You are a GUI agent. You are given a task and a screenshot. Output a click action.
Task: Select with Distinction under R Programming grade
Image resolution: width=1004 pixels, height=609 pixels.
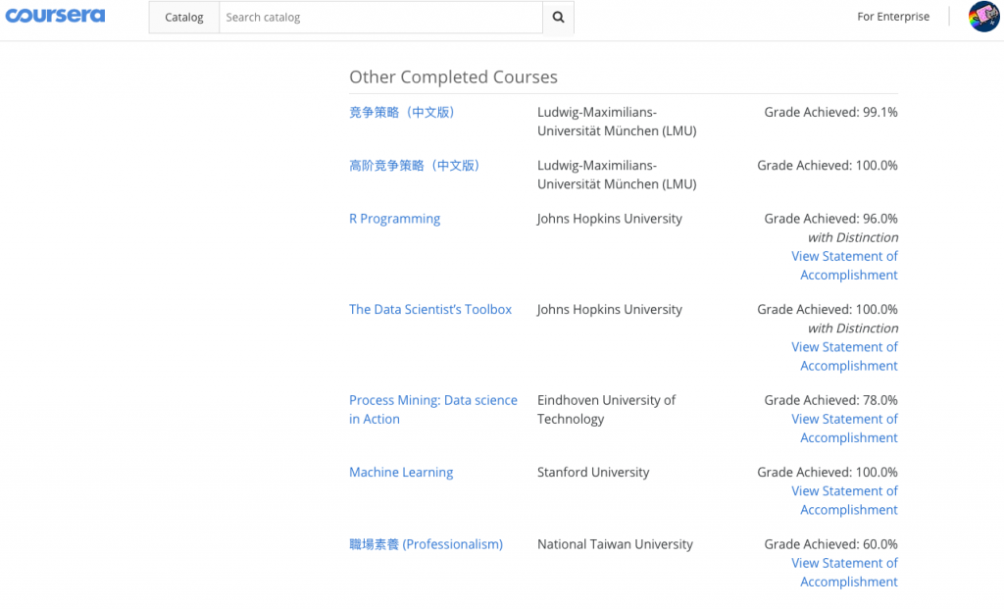pos(853,237)
